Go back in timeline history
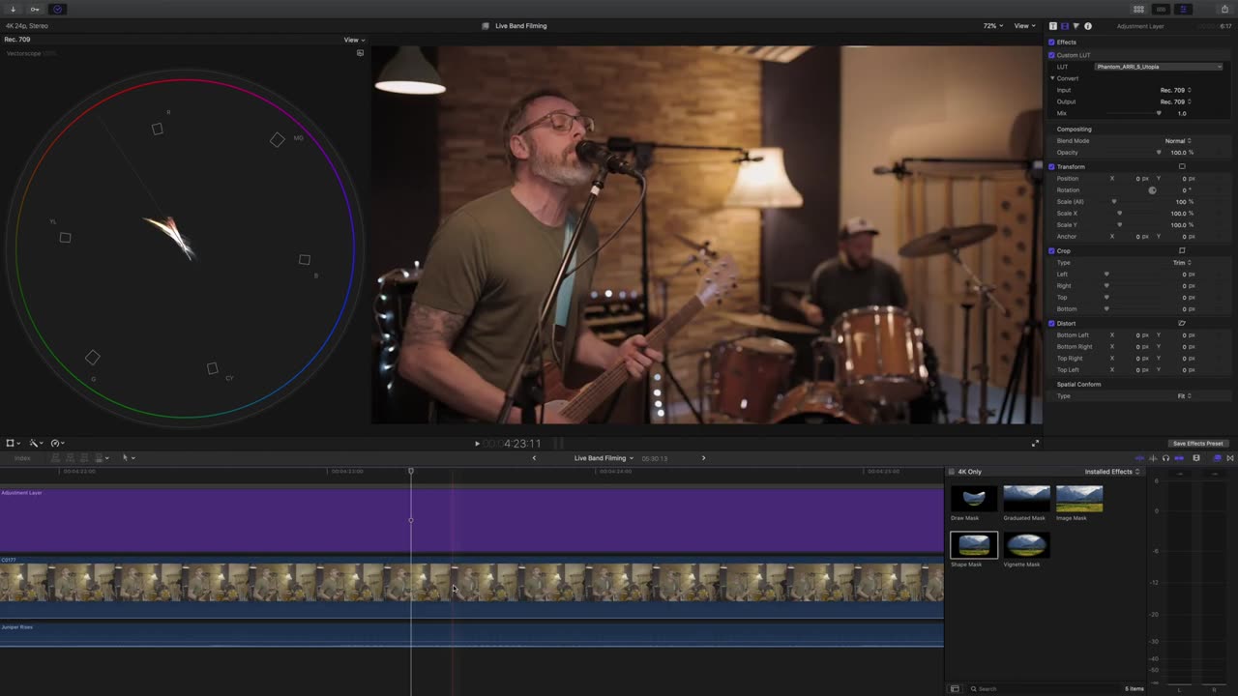 [x=534, y=458]
